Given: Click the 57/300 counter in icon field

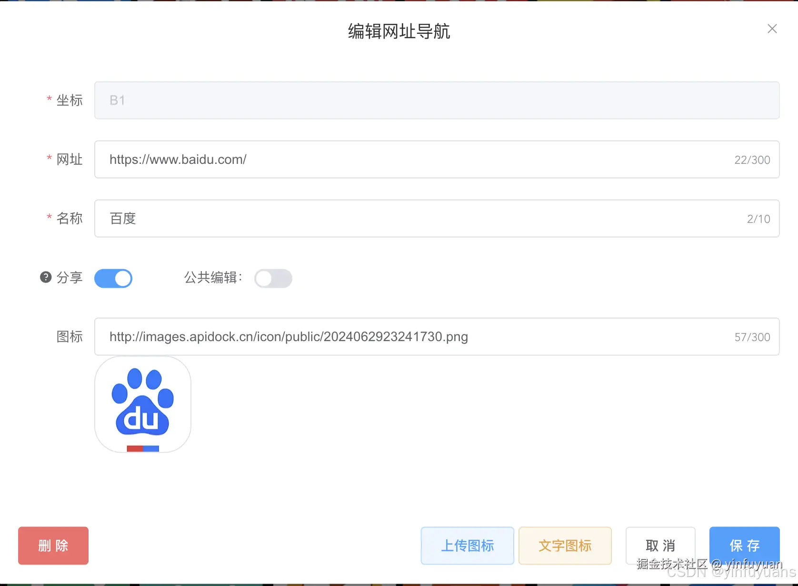Looking at the screenshot, I should tap(752, 337).
